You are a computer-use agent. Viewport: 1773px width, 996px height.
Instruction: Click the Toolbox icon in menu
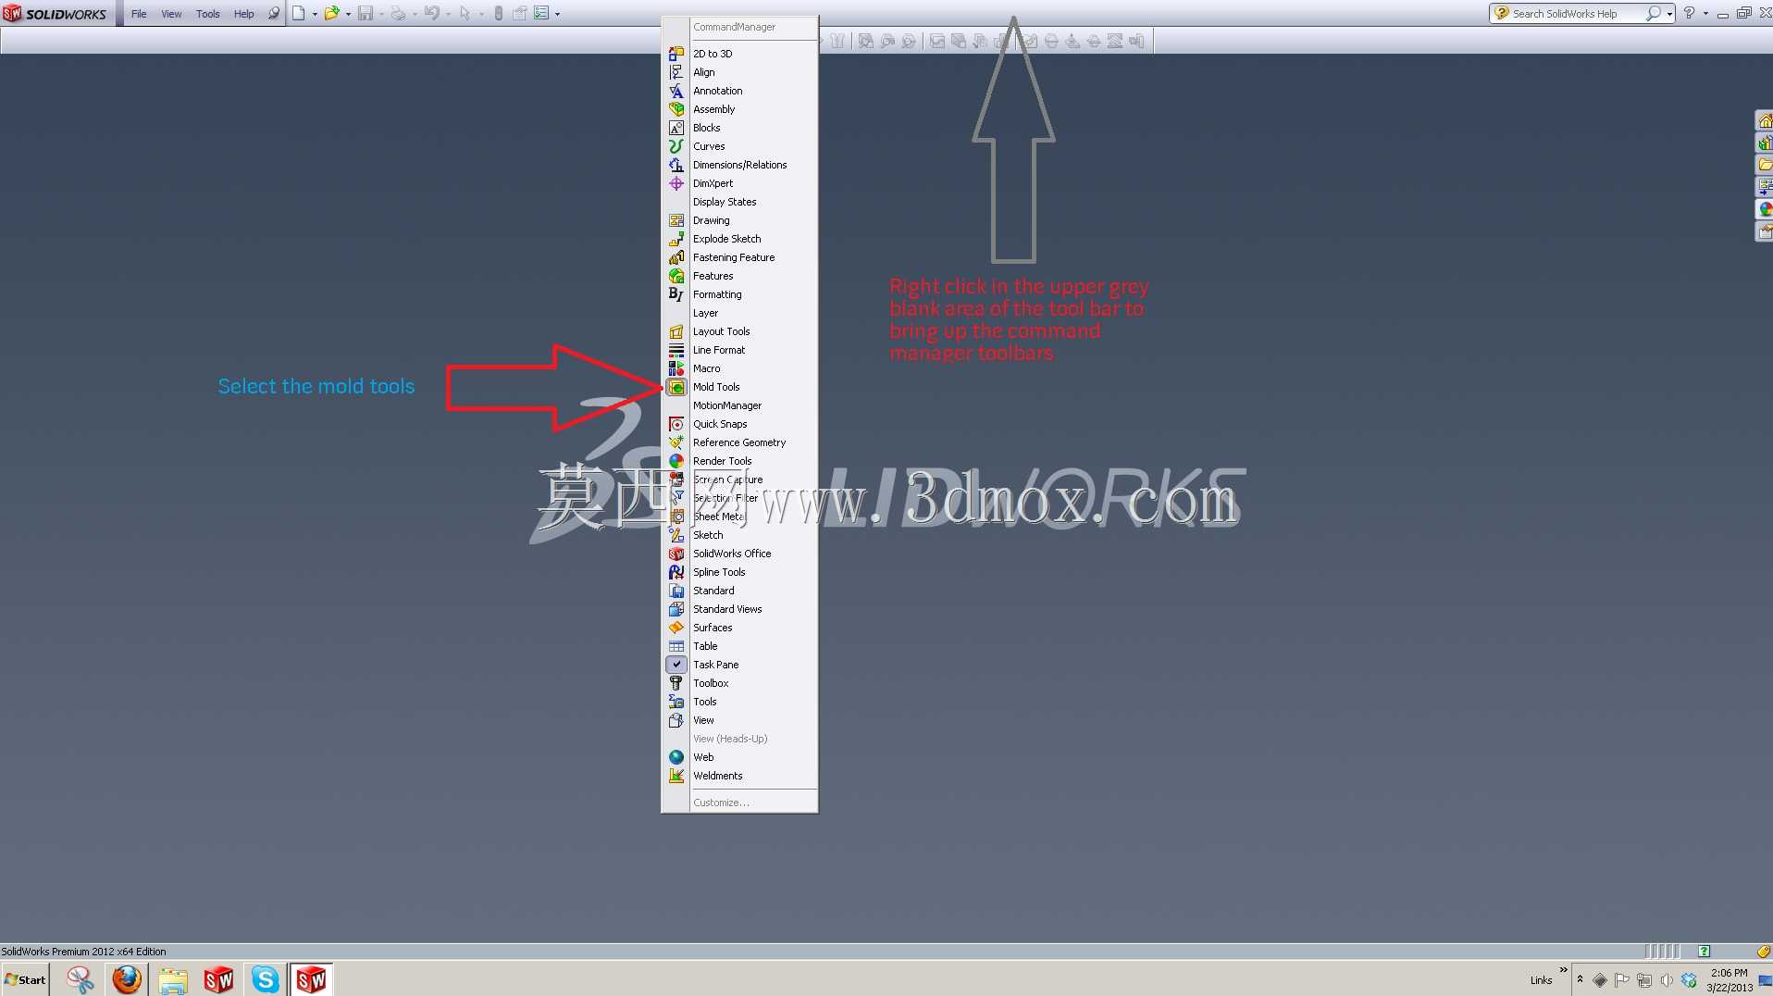coord(676,683)
